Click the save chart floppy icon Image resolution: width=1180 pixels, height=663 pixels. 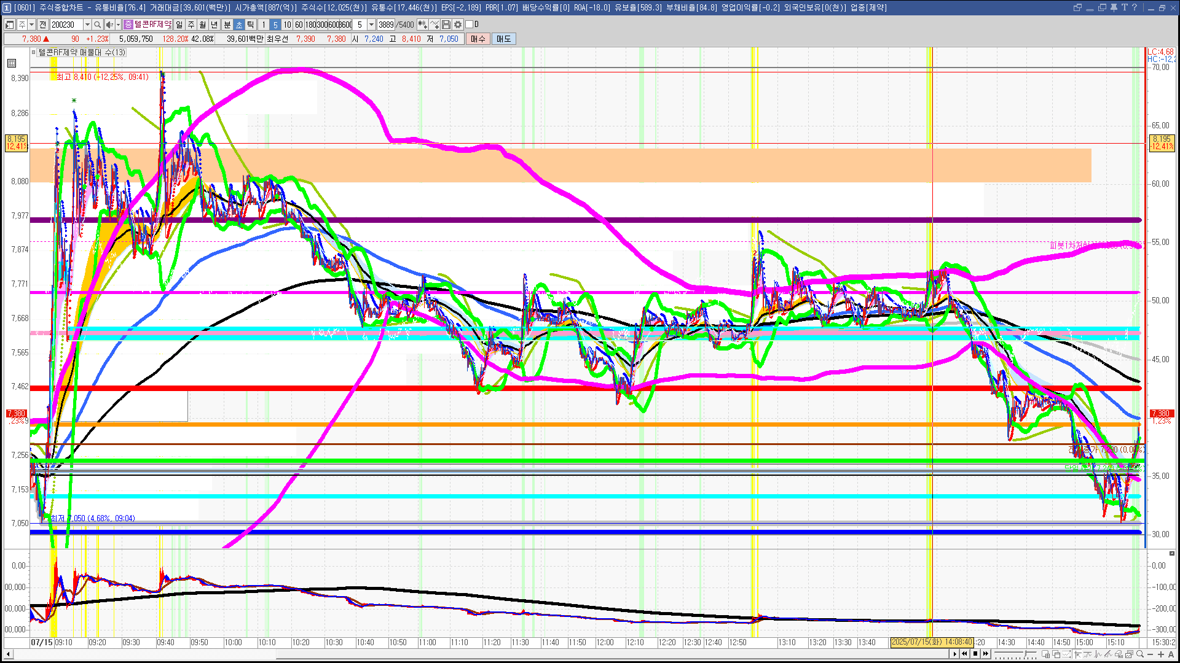click(446, 25)
